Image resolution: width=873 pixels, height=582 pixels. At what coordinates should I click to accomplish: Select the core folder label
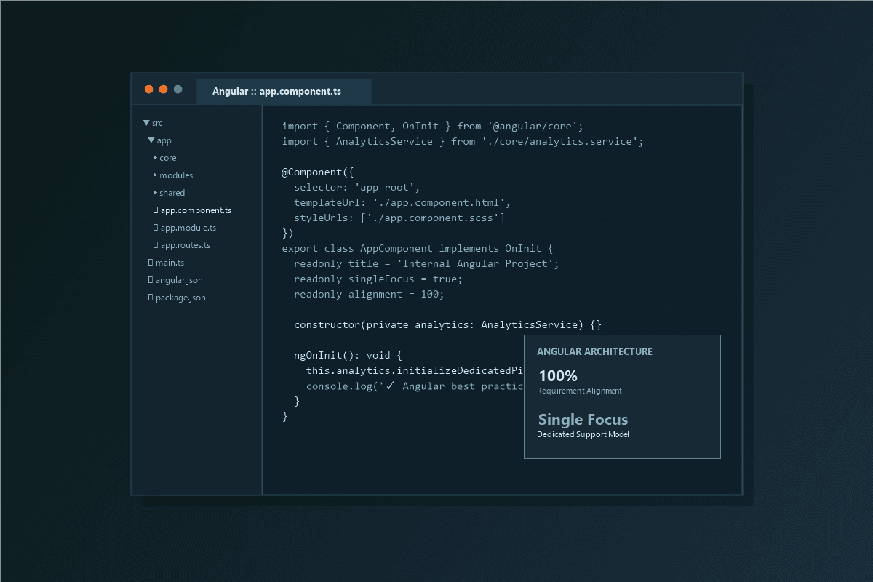(x=168, y=158)
